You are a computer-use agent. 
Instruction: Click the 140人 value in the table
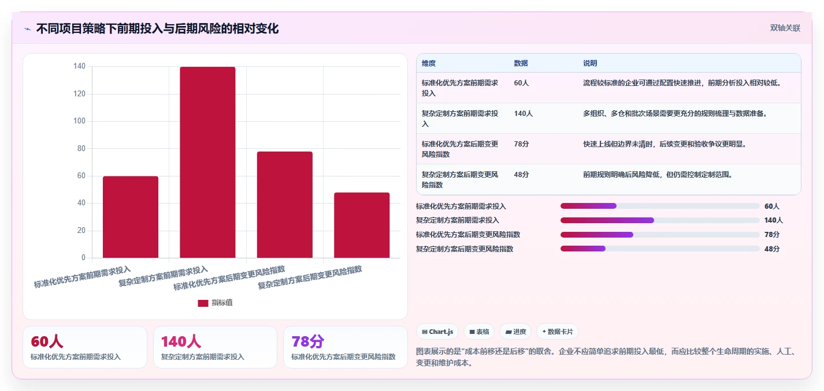coord(524,114)
